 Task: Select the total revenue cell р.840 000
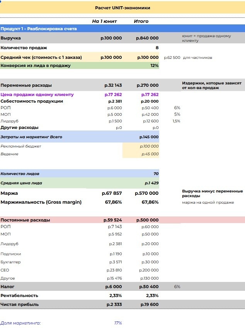pyautogui.click(x=147, y=38)
